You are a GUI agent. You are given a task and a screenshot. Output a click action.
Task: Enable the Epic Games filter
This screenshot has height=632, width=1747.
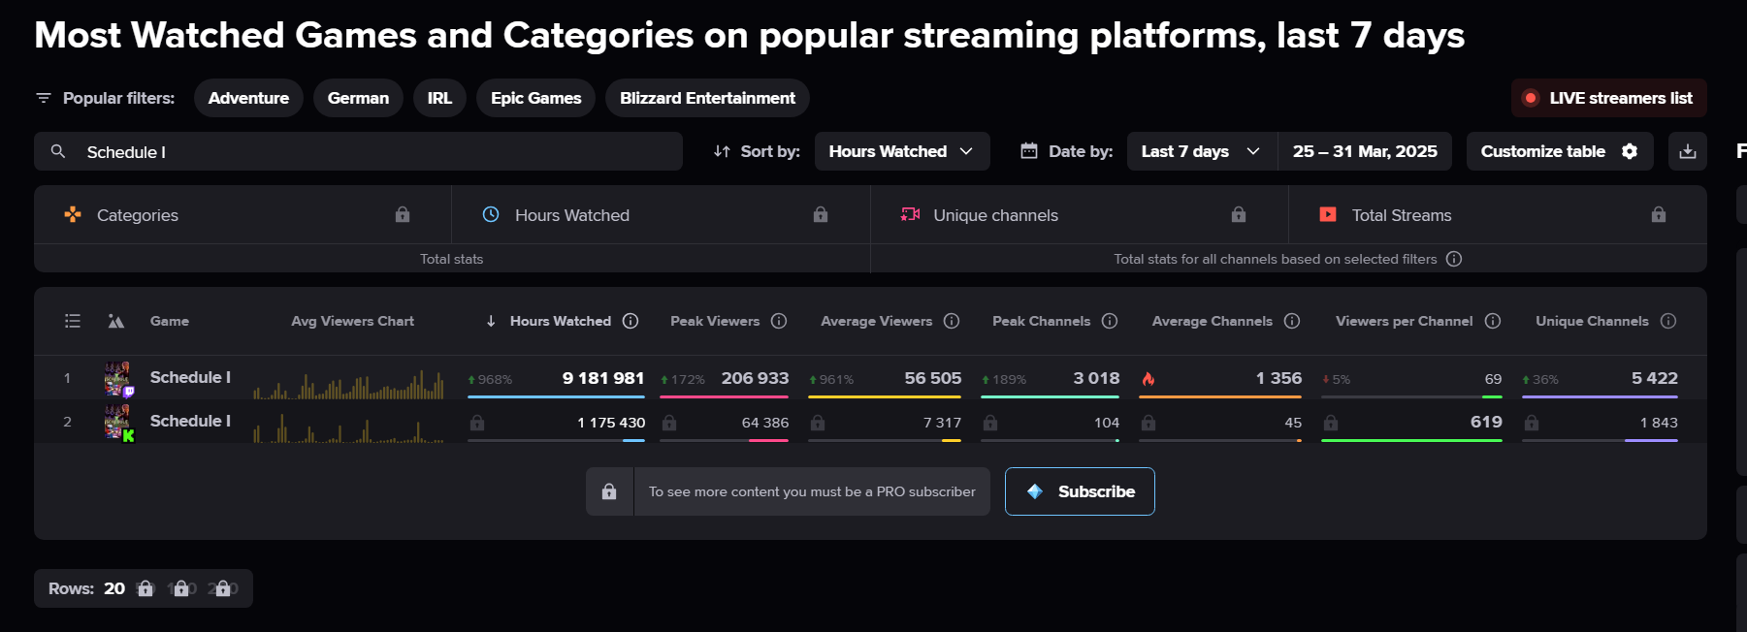coord(535,98)
